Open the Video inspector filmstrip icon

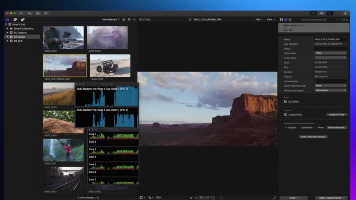[x=281, y=20]
